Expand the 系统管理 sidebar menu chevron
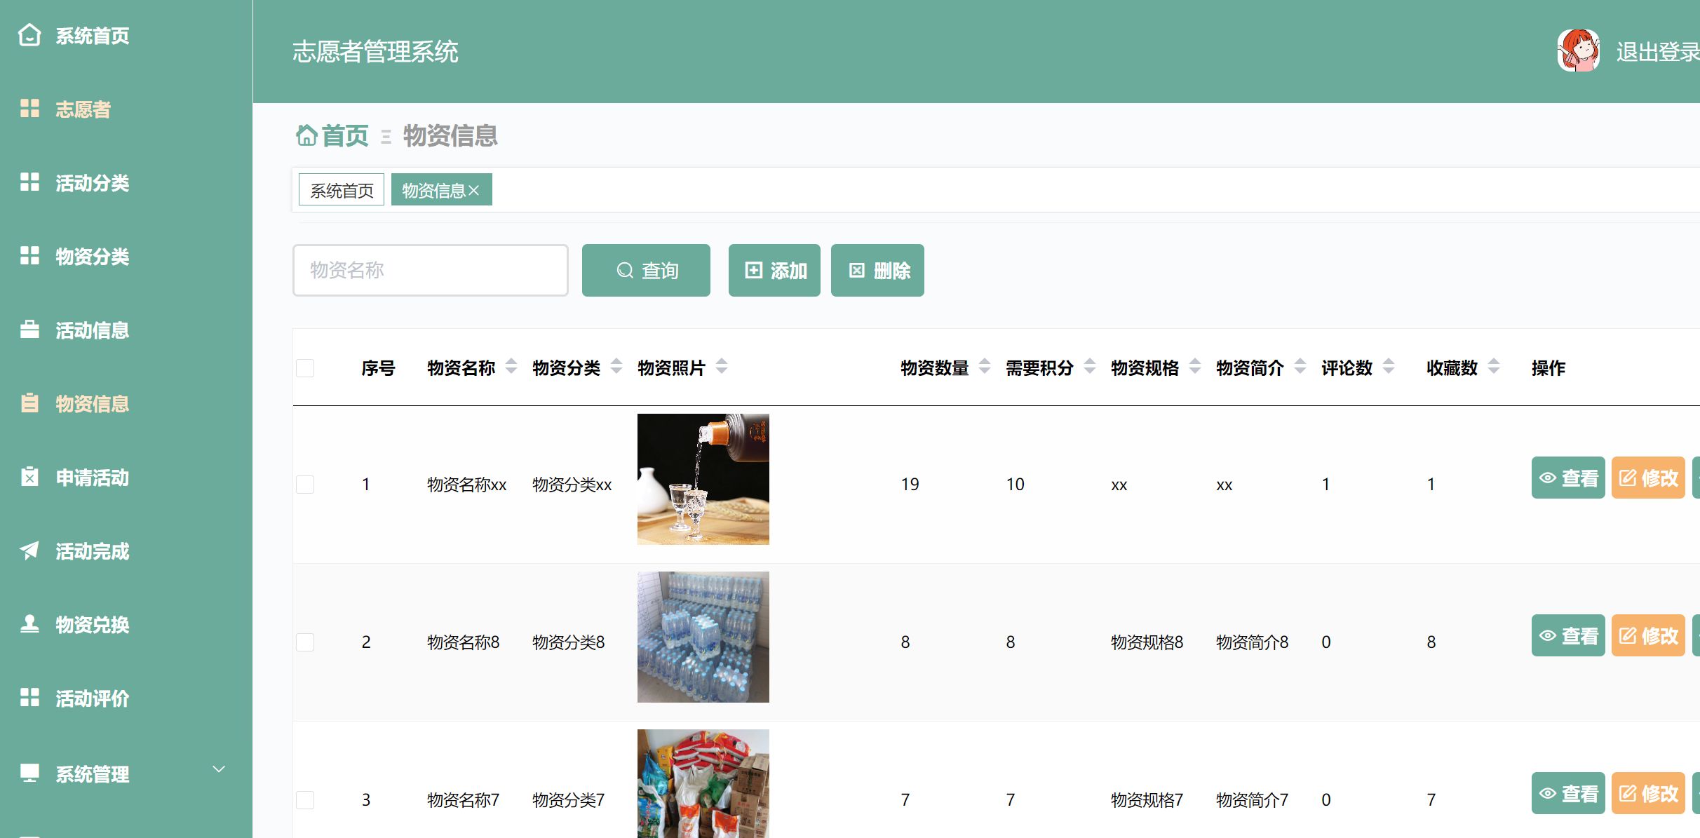Image resolution: width=1700 pixels, height=838 pixels. click(219, 769)
